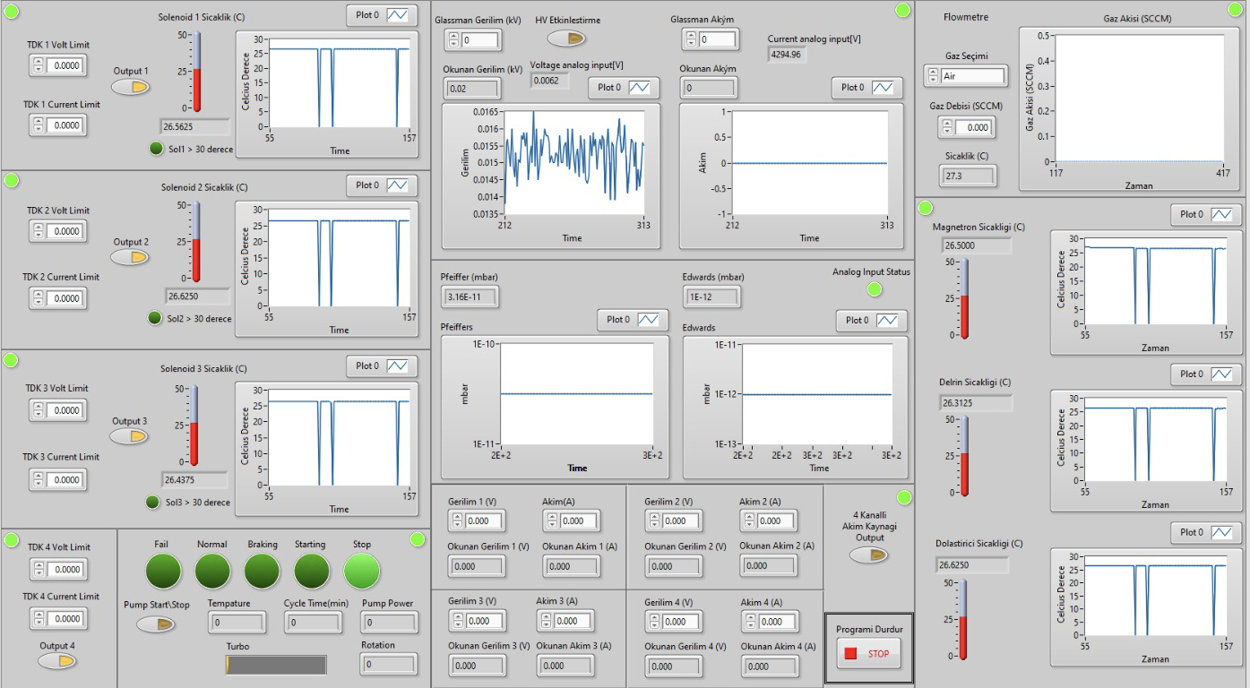Click the Braking status indicator light
This screenshot has width=1250, height=688.
click(262, 571)
